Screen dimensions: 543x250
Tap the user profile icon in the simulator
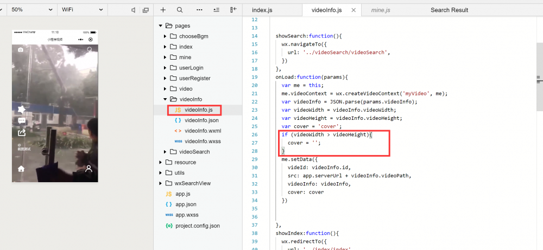tap(89, 169)
